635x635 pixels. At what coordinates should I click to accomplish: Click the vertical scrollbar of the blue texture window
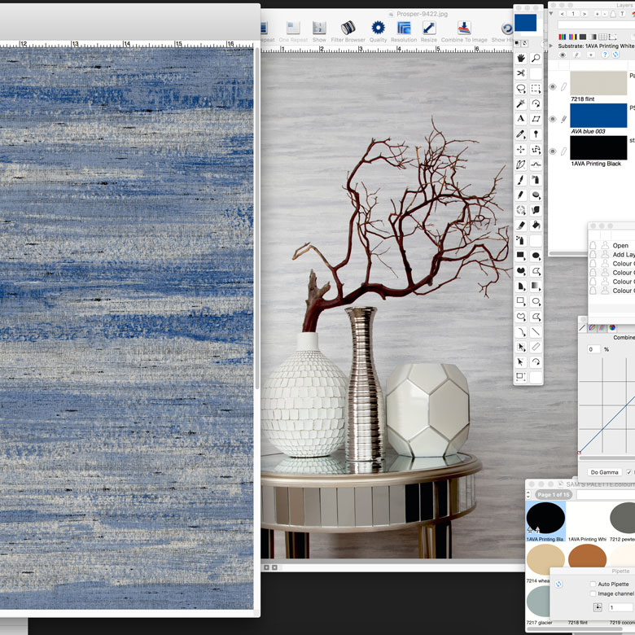[256, 219]
